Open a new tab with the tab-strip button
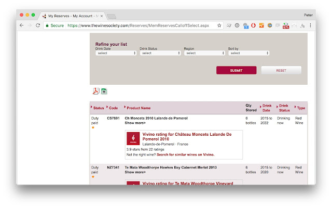 112,16
